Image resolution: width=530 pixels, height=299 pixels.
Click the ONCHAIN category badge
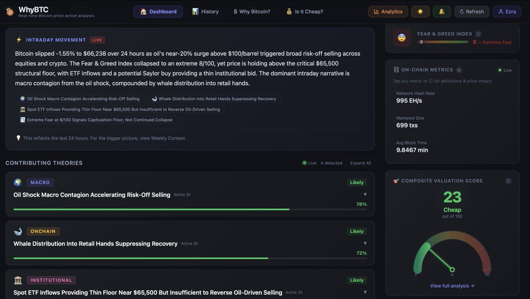[43, 231]
